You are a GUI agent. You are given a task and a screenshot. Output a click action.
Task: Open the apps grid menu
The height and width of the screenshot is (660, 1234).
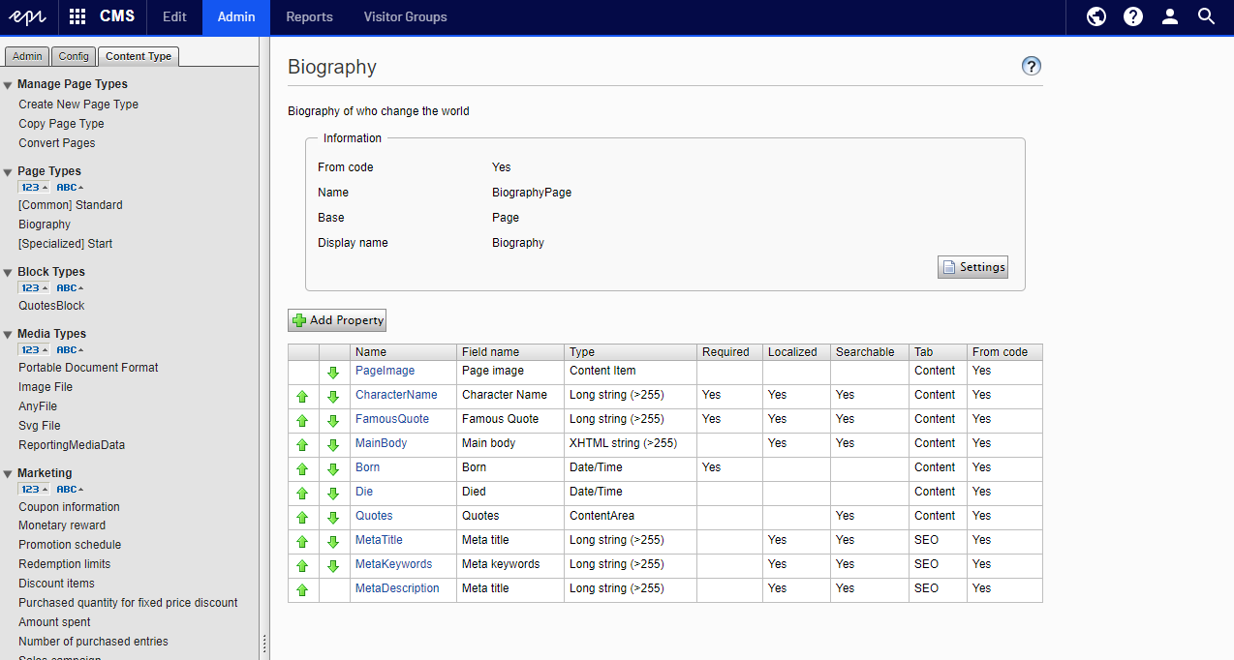[x=77, y=16]
